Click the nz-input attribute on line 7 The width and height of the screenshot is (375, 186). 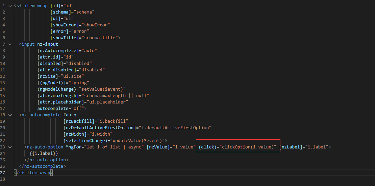click(x=48, y=44)
